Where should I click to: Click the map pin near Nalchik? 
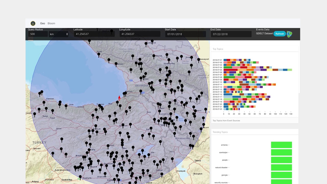click(154, 56)
